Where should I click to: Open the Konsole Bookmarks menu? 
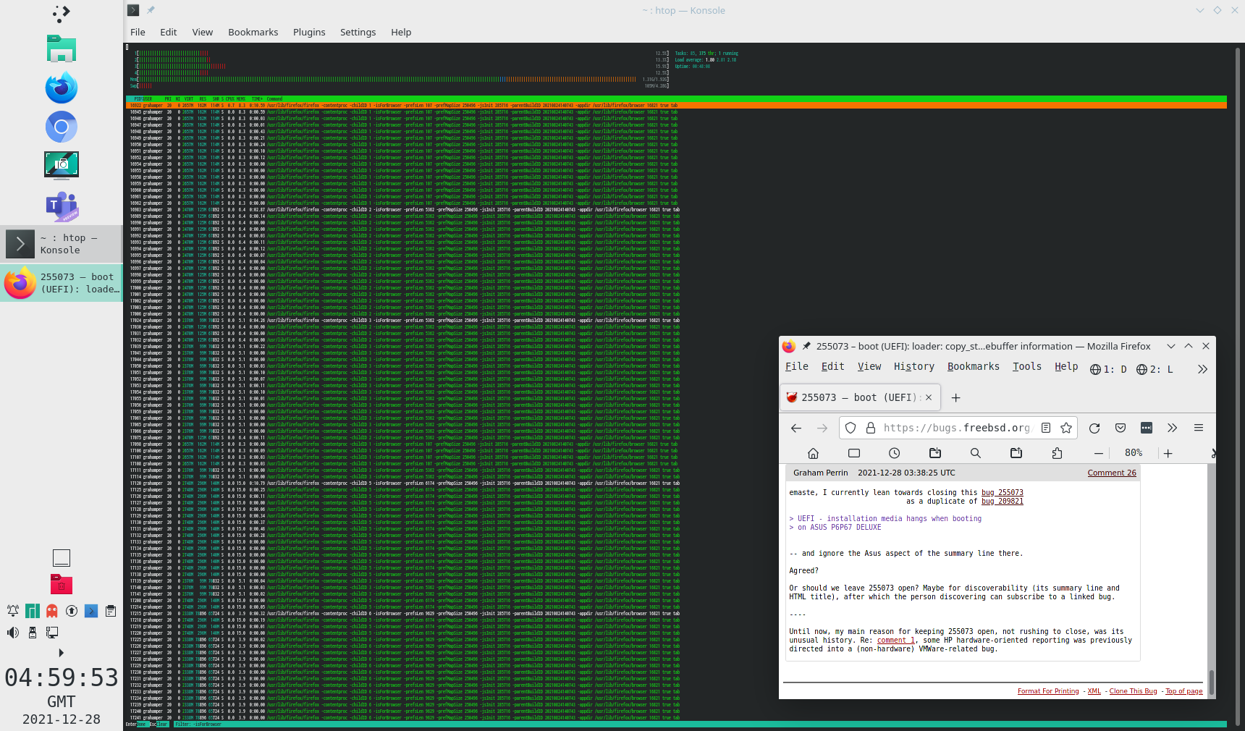[253, 32]
